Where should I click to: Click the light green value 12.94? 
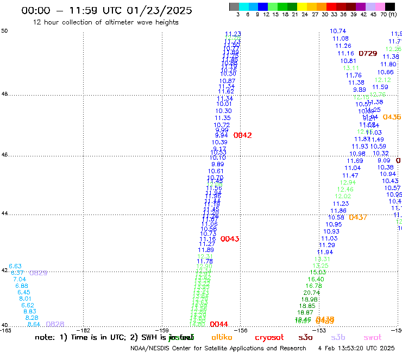click(348, 182)
